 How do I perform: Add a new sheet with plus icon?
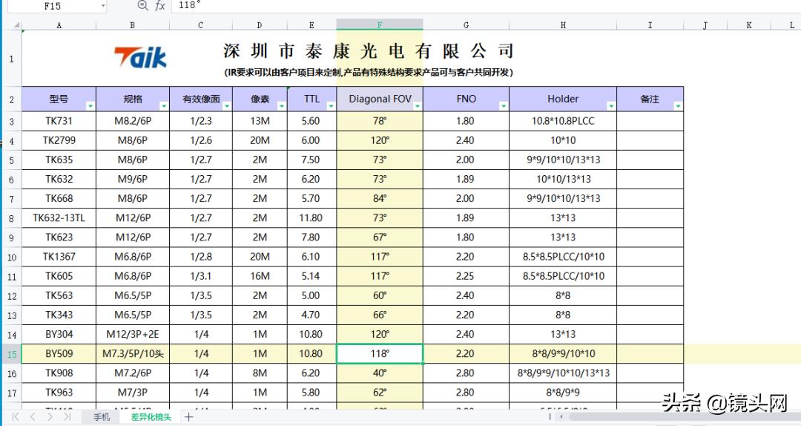189,417
